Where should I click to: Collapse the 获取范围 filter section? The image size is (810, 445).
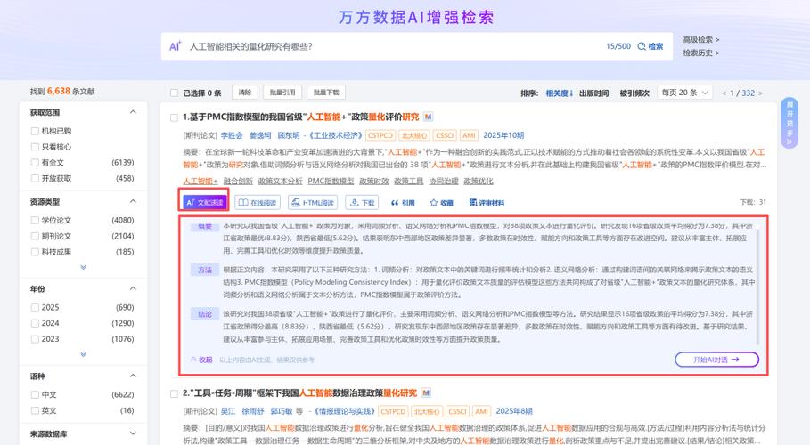pyautogui.click(x=133, y=112)
